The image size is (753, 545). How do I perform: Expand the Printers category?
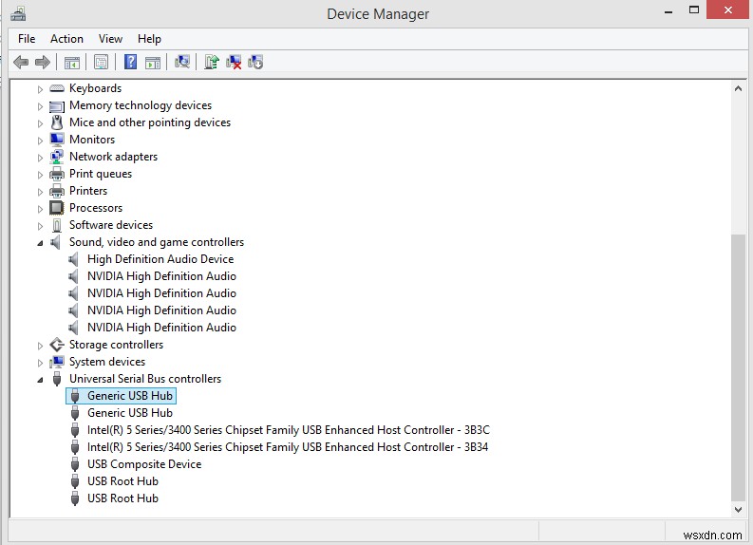(x=40, y=192)
